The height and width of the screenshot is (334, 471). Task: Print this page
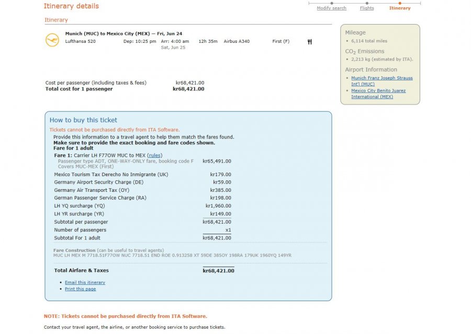click(x=80, y=289)
